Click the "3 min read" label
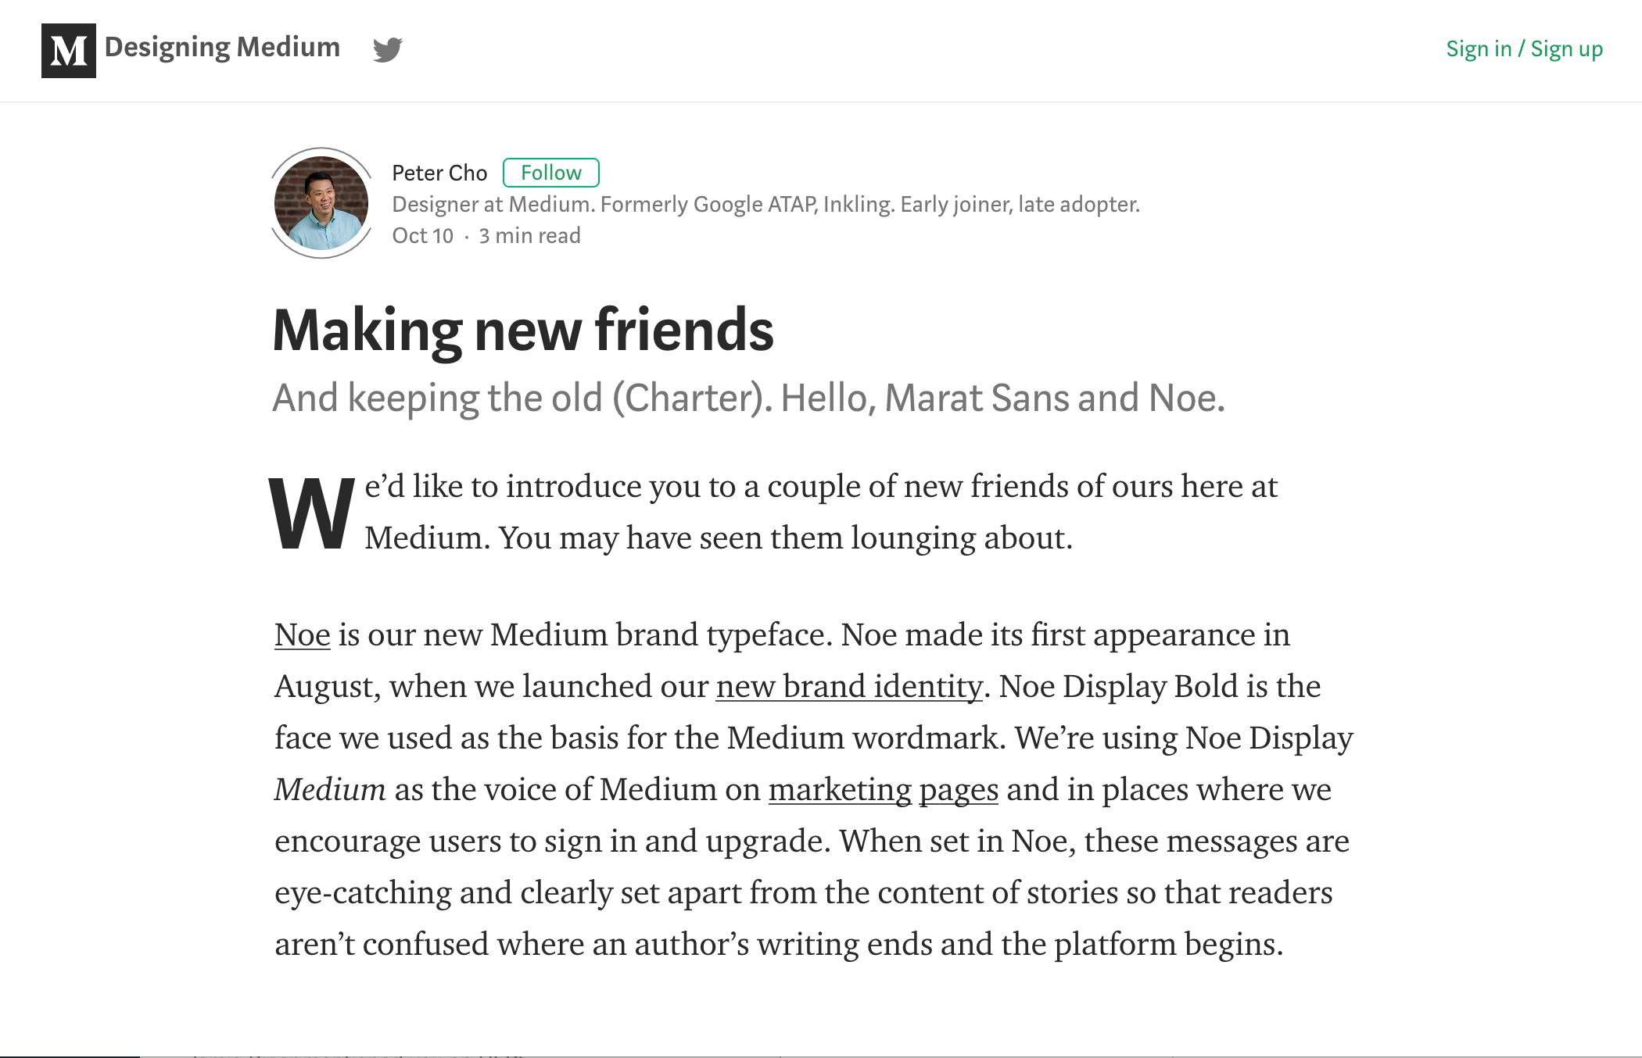The height and width of the screenshot is (1058, 1642). 529,234
